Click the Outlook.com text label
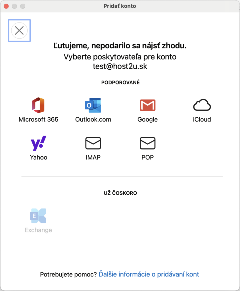The image size is (240, 291). (x=93, y=119)
